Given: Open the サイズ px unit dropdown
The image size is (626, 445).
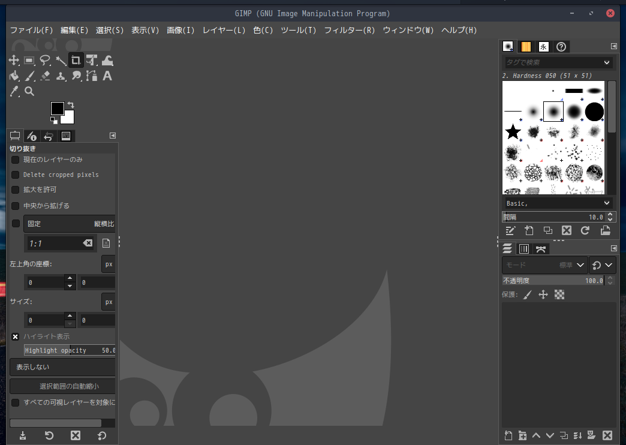Looking at the screenshot, I should [x=109, y=302].
